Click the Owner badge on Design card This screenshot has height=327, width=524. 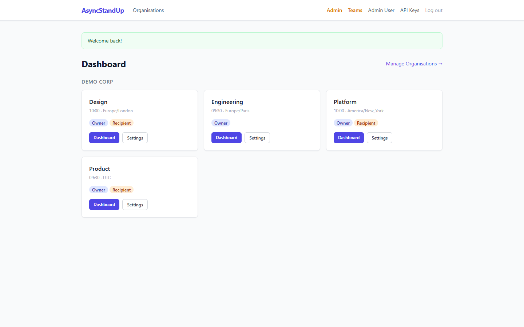(99, 123)
